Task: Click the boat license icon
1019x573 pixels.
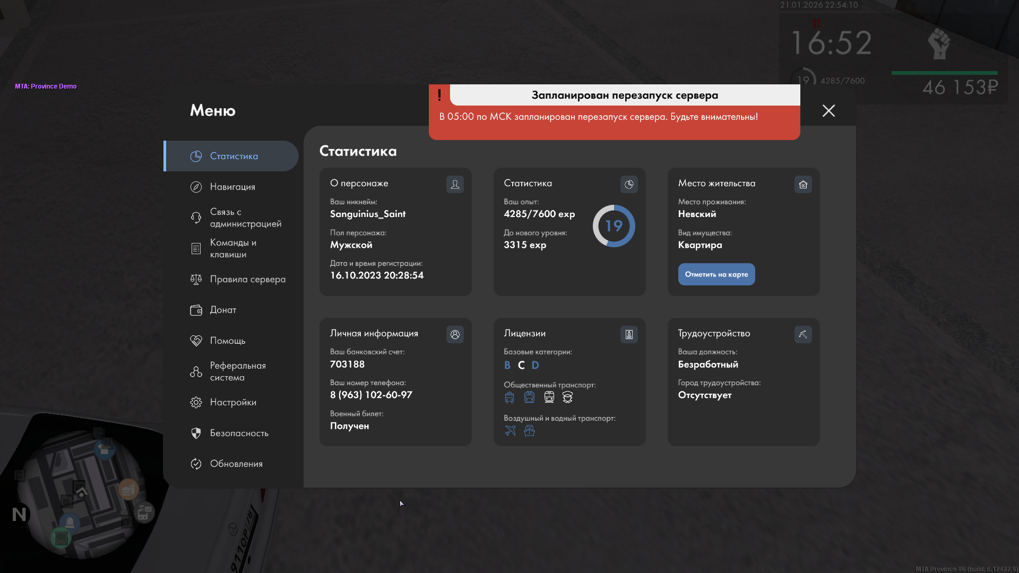Action: 529,430
